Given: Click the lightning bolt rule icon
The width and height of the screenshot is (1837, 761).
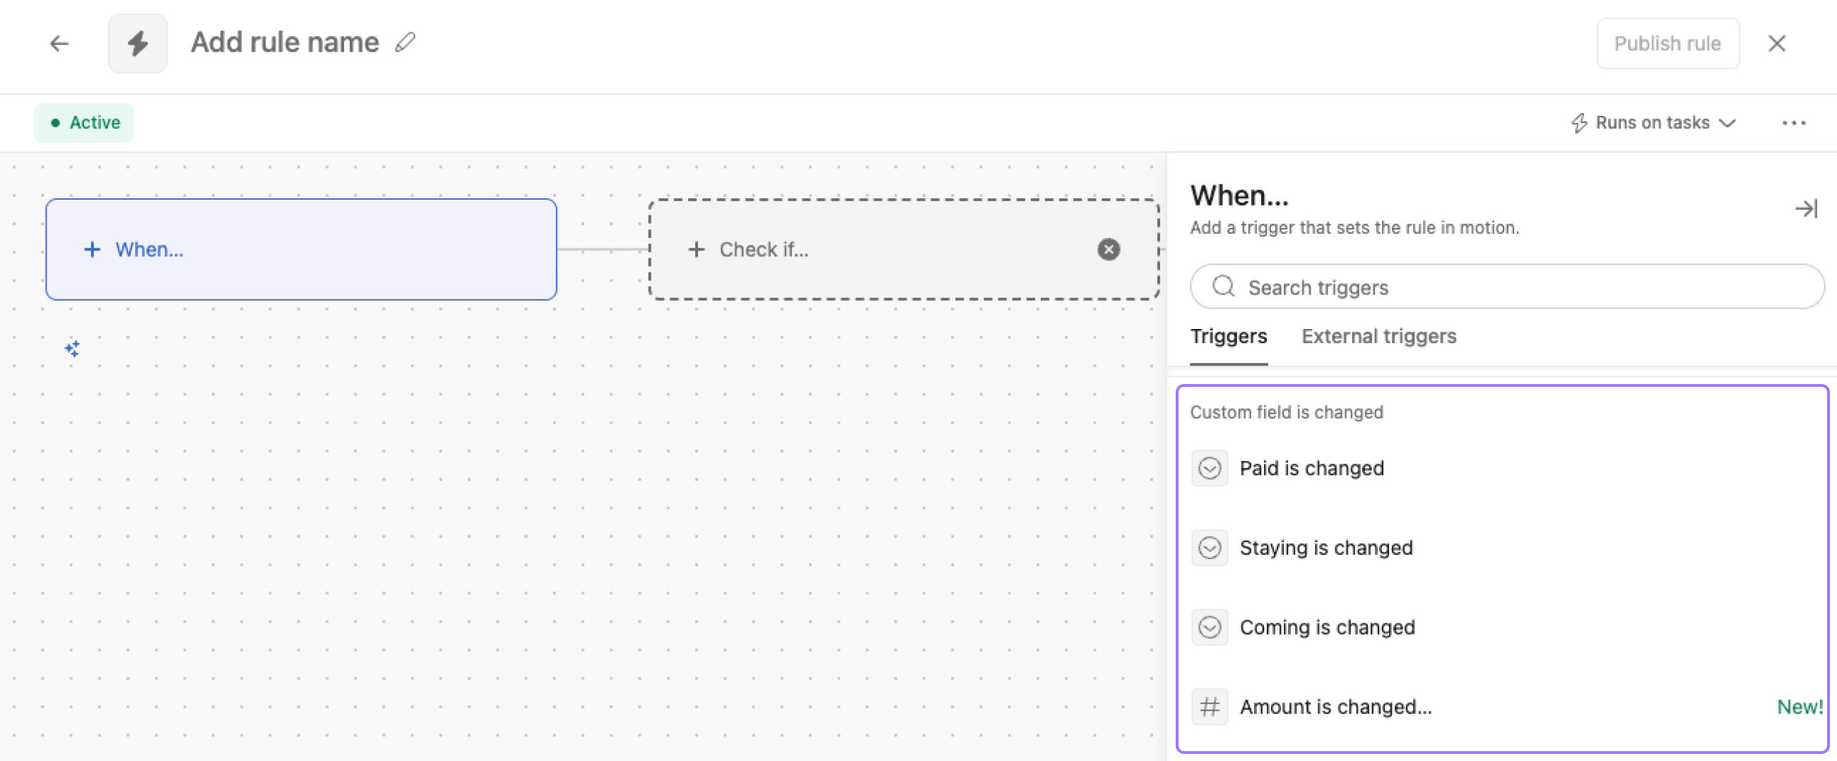Looking at the screenshot, I should [x=138, y=44].
